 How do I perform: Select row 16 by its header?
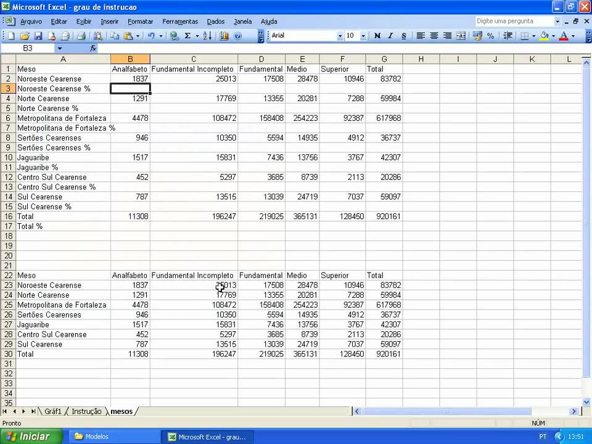[8, 216]
